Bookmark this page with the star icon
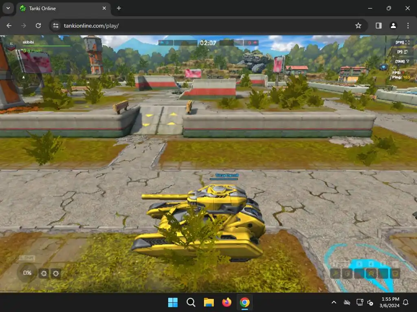 pos(358,26)
